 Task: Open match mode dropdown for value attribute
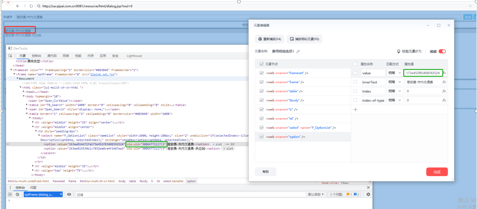pyautogui.click(x=395, y=73)
